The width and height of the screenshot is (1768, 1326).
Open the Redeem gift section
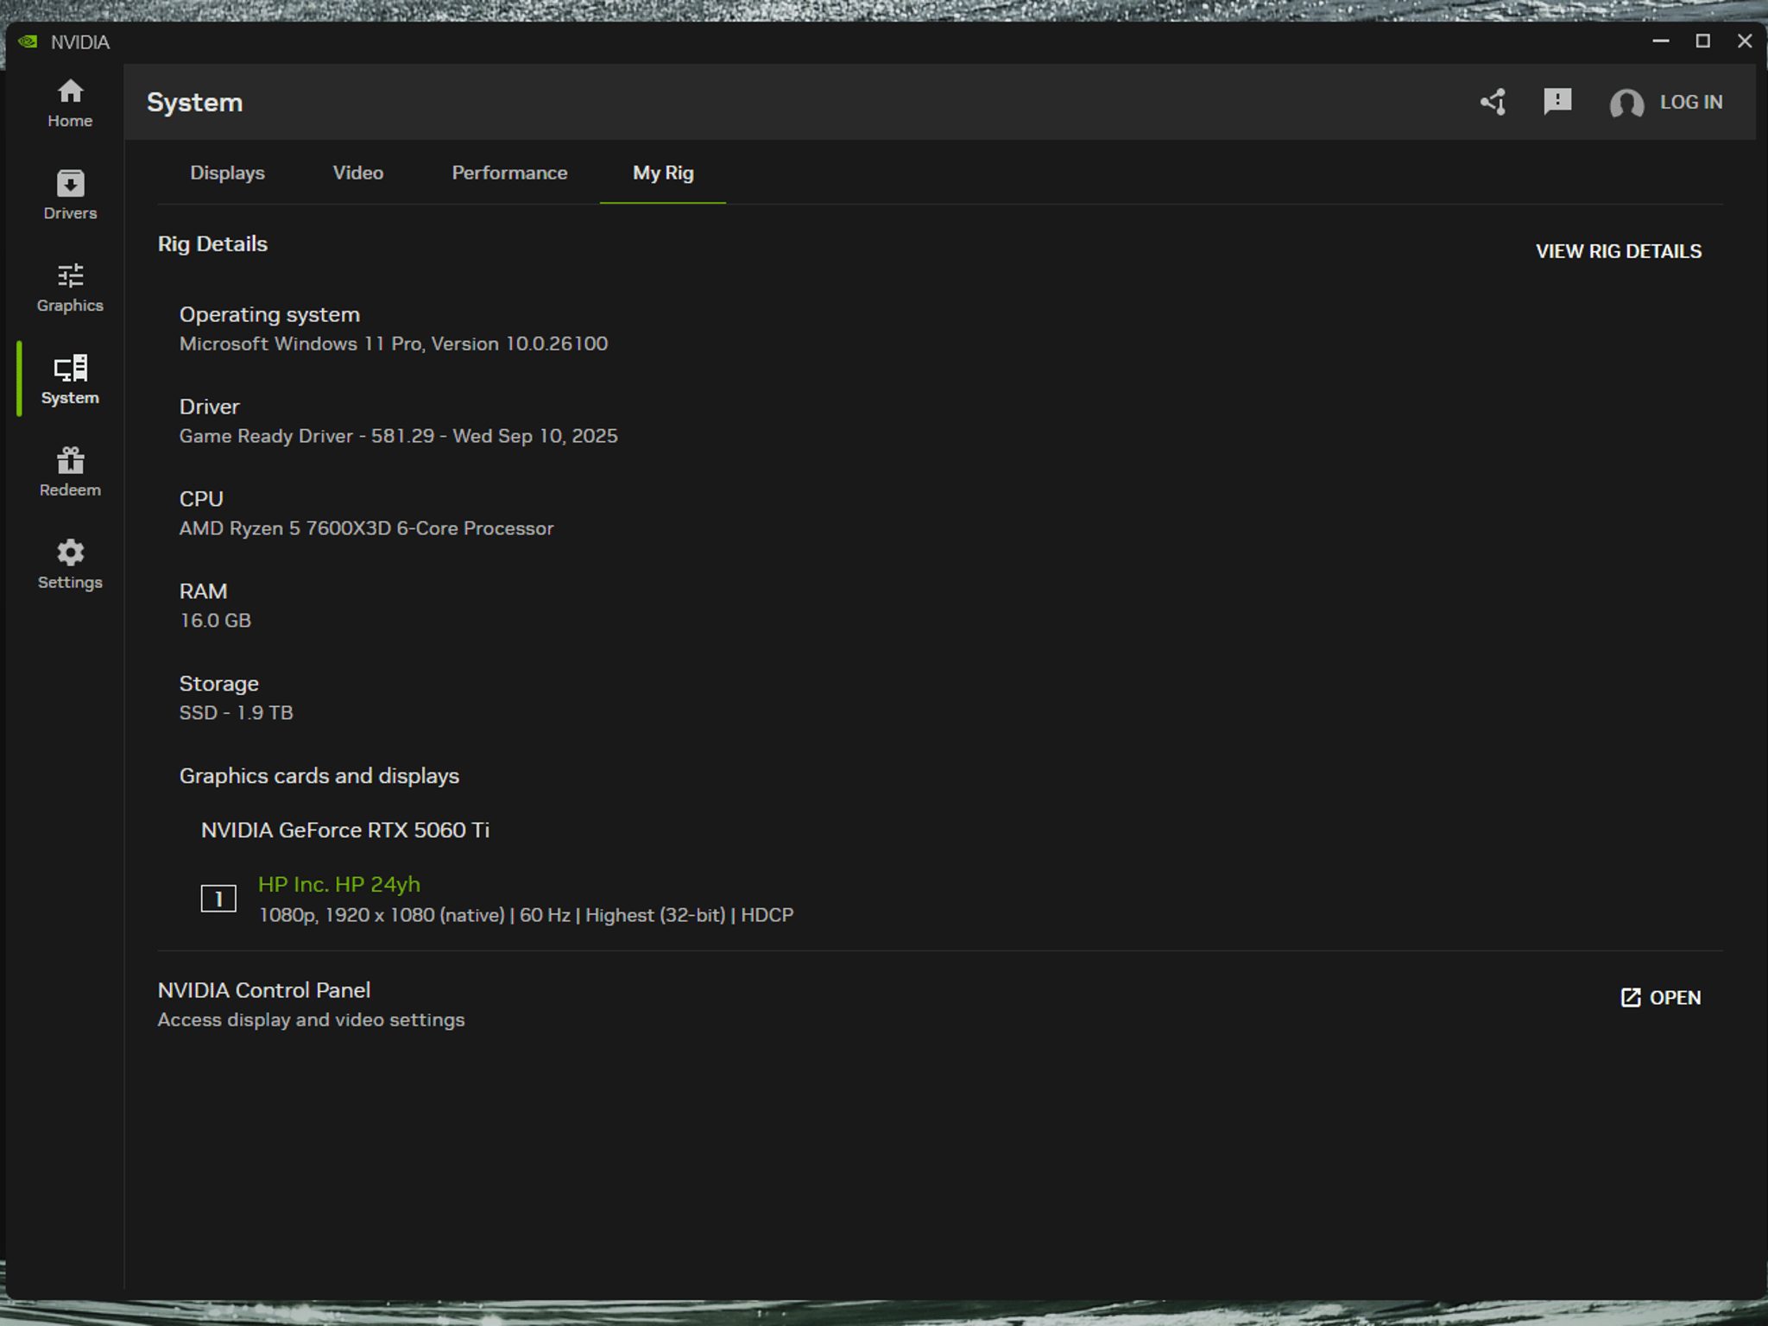(x=70, y=472)
